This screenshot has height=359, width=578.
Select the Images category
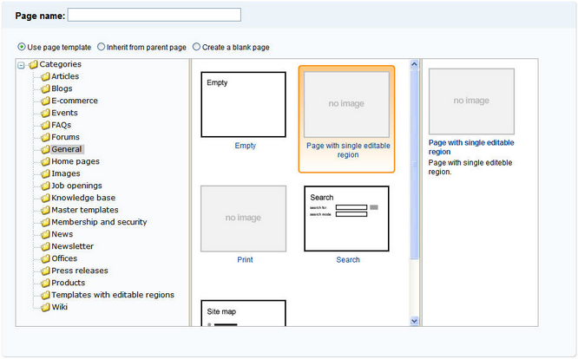click(66, 173)
